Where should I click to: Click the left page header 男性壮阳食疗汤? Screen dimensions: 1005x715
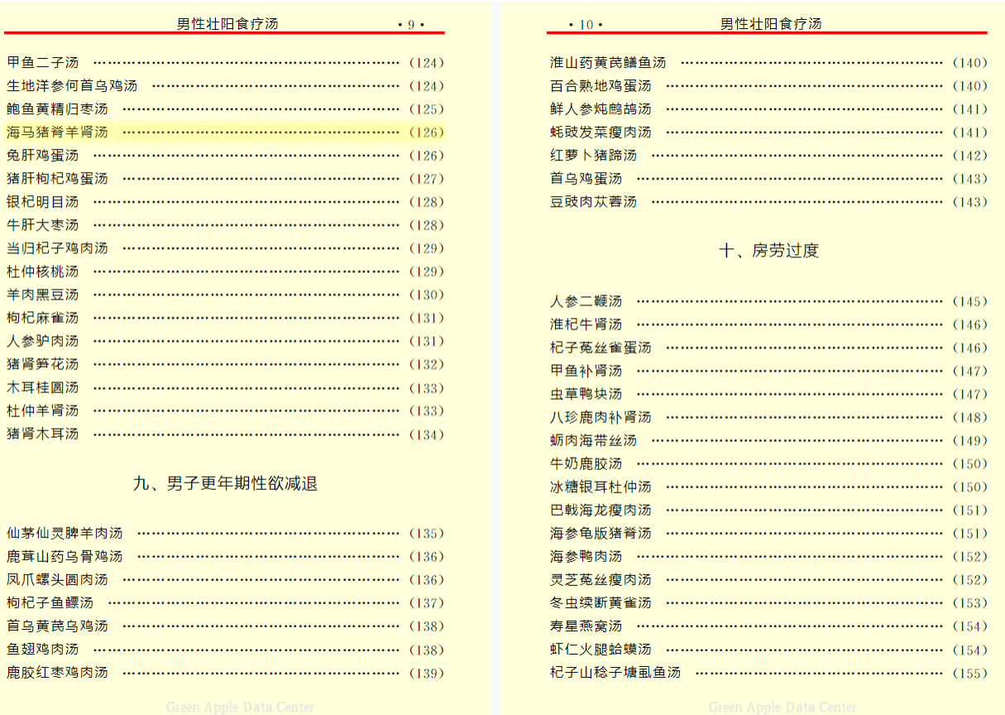click(227, 24)
